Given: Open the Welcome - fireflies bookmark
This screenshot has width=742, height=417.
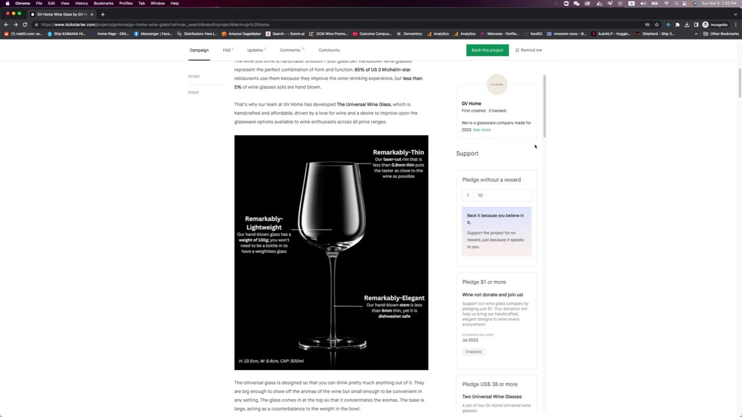Looking at the screenshot, I should click(x=500, y=34).
